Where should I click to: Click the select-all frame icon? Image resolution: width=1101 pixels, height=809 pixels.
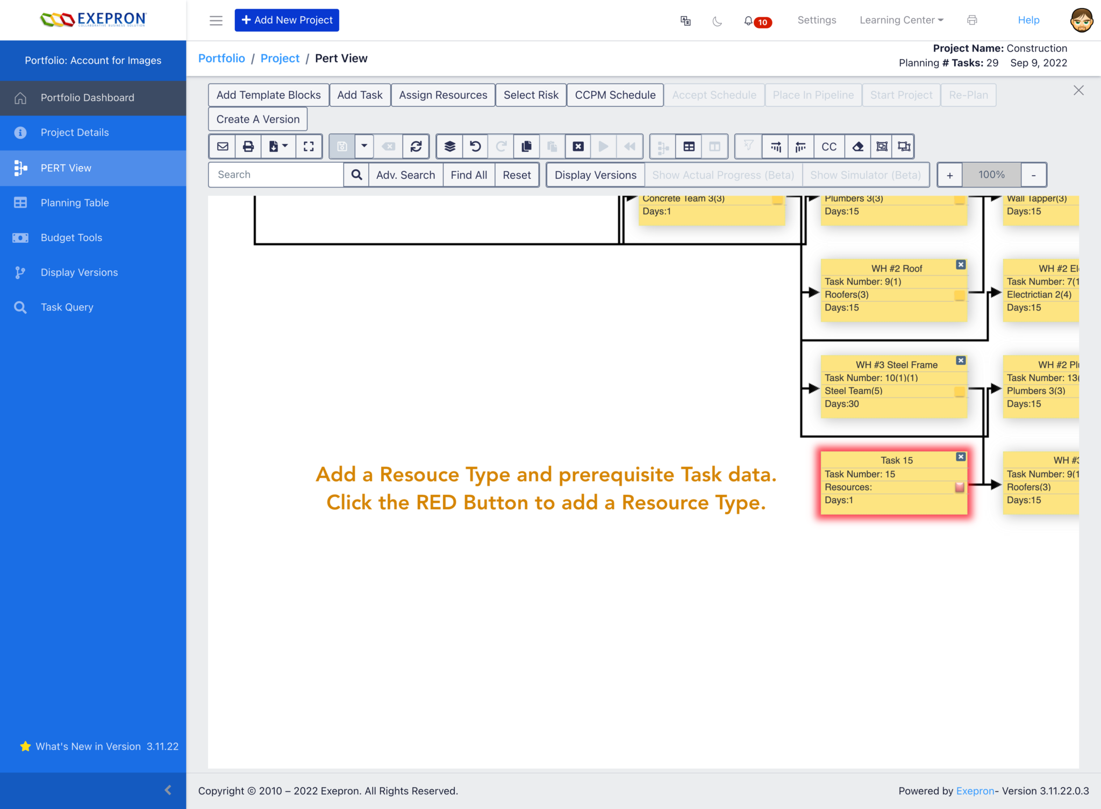click(882, 146)
